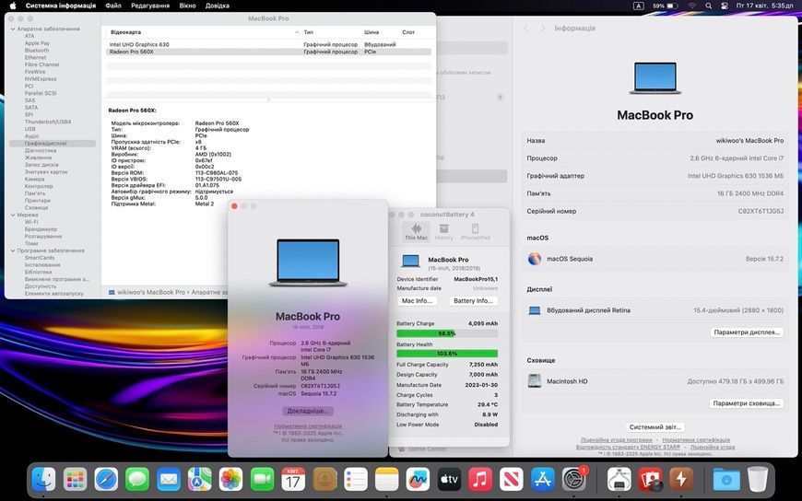This screenshot has width=802, height=501.
Task: Open Messages app in the Dock
Action: [x=137, y=480]
